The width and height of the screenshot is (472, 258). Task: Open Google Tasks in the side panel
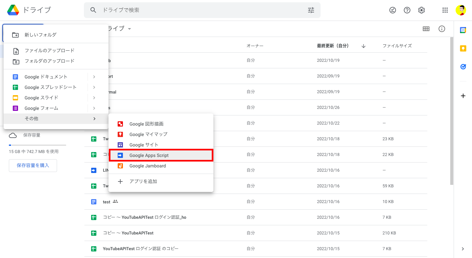pyautogui.click(x=463, y=67)
